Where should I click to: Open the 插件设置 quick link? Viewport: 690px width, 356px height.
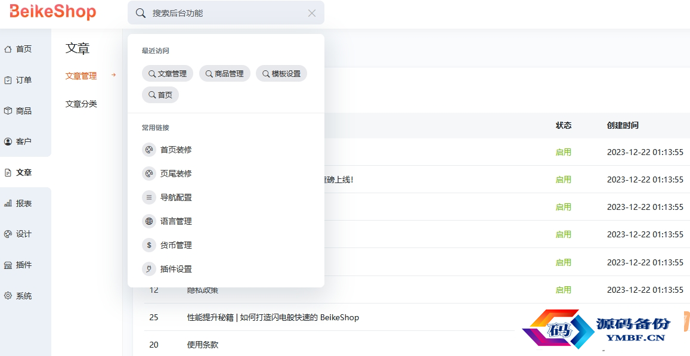point(176,269)
